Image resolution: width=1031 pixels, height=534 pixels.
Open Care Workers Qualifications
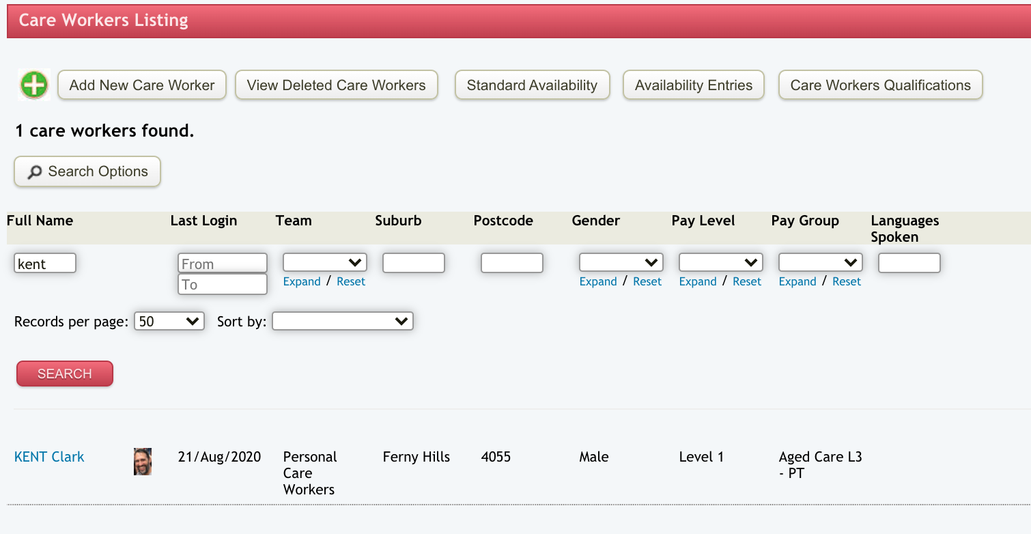pos(880,85)
